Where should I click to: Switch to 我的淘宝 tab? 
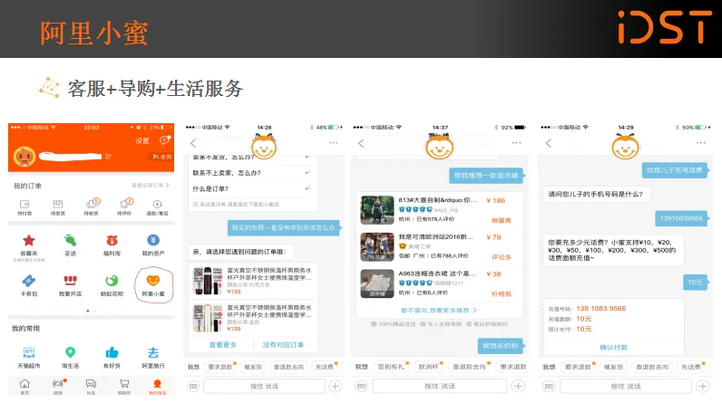click(x=158, y=387)
